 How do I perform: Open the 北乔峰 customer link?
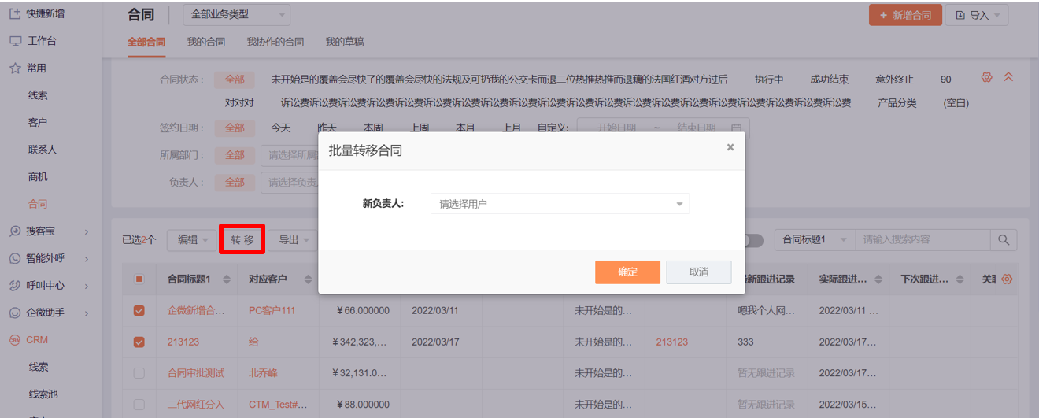coord(263,373)
